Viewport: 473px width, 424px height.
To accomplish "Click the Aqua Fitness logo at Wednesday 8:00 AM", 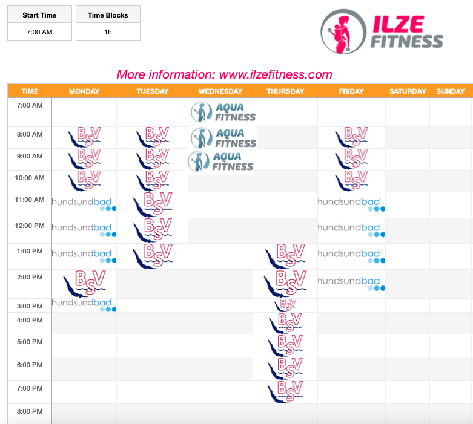I will click(223, 138).
